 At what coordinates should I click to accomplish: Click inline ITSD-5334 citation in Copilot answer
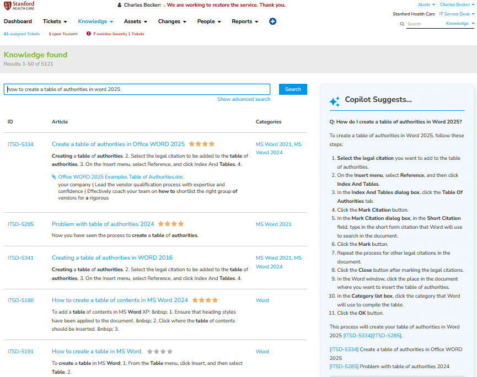(x=357, y=336)
